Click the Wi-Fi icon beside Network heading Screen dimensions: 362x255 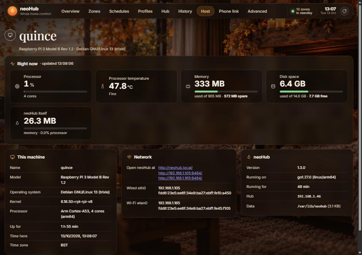[x=129, y=157]
